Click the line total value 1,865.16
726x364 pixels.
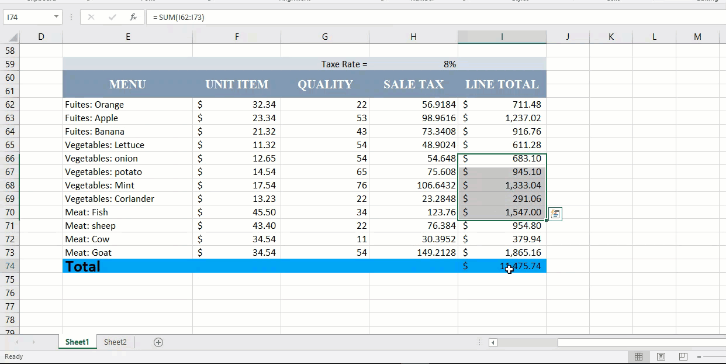pos(502,253)
